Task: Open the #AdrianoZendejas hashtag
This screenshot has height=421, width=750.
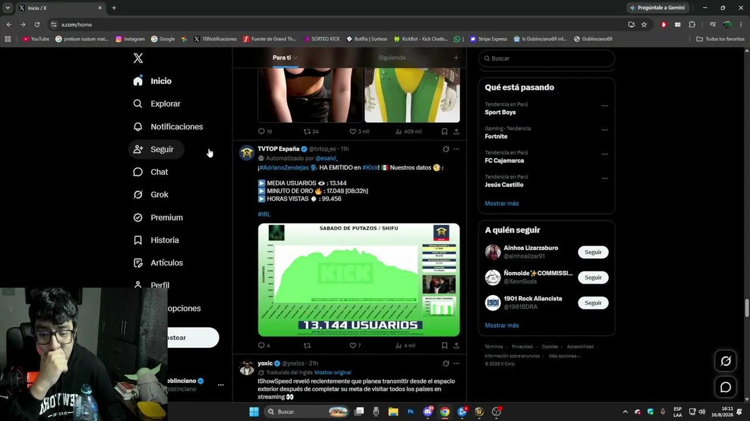Action: (x=284, y=168)
